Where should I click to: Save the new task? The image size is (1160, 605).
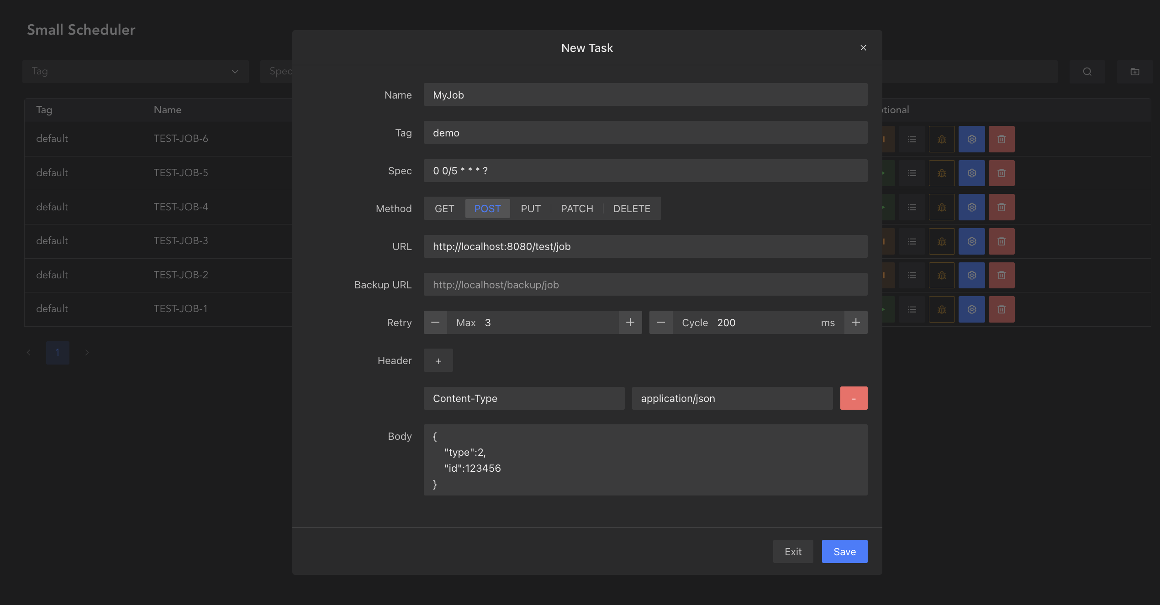click(x=844, y=552)
